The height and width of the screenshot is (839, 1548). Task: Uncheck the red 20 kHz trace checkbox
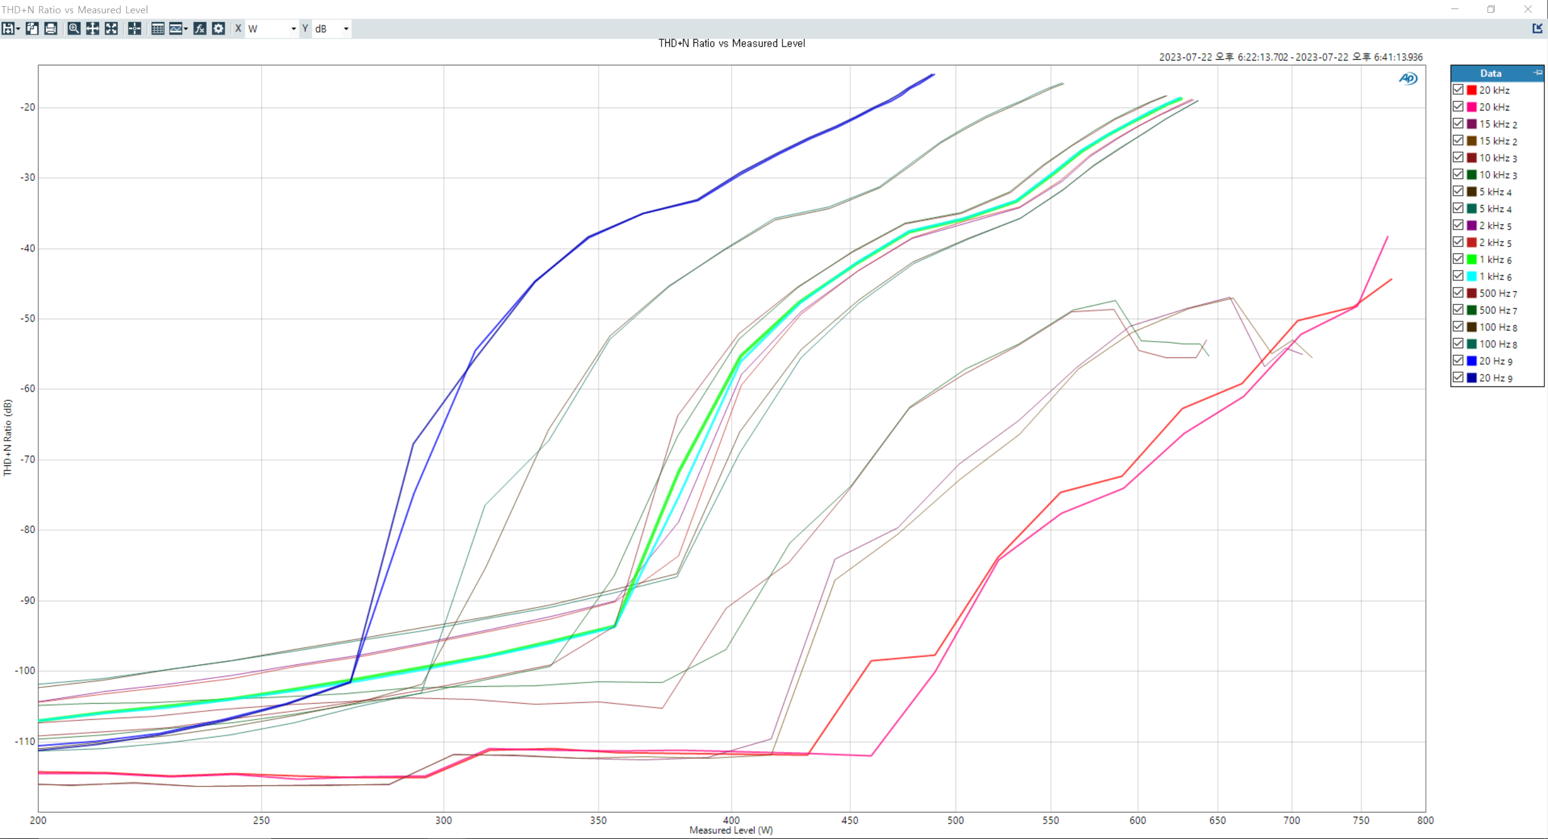tap(1458, 89)
